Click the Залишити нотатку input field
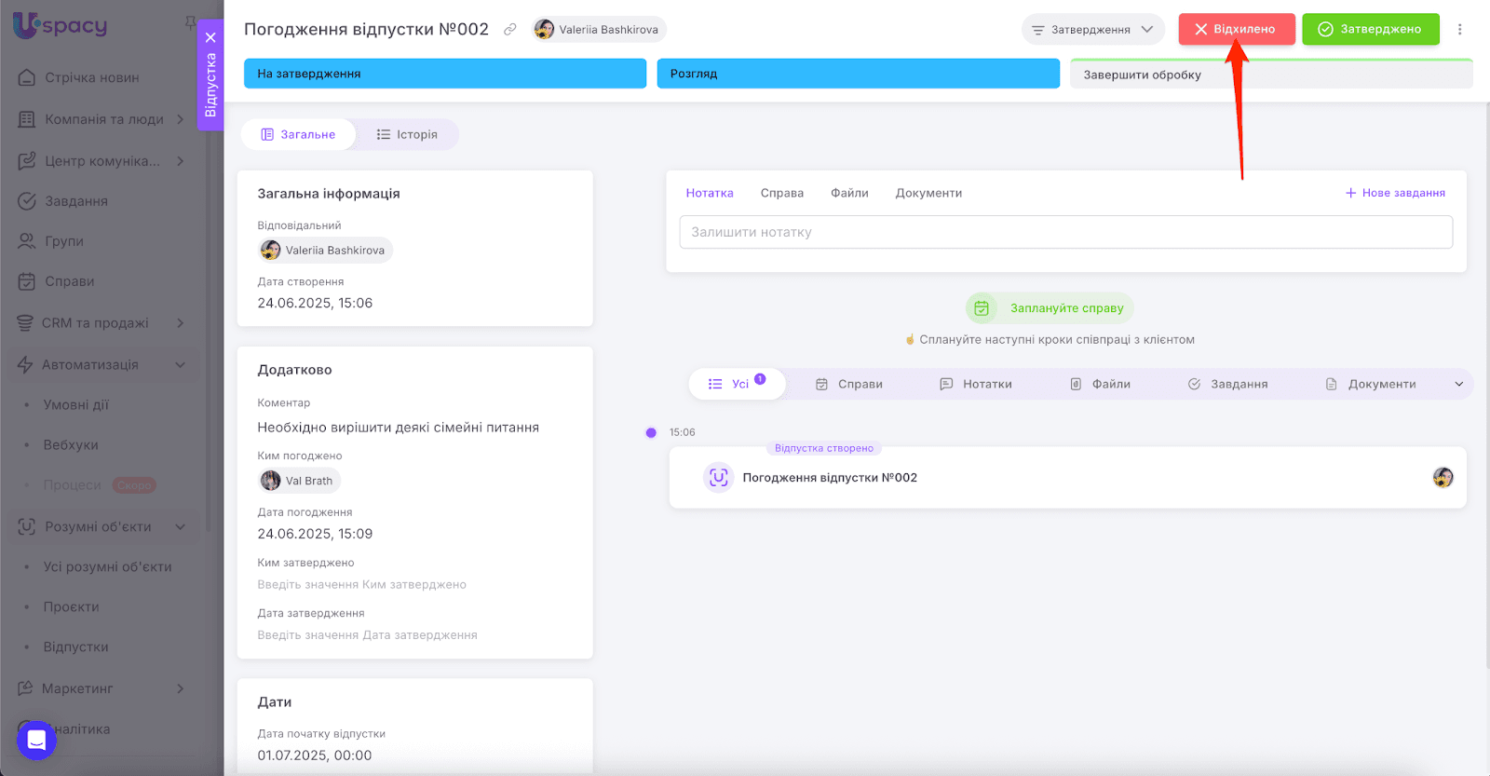 coord(1065,232)
